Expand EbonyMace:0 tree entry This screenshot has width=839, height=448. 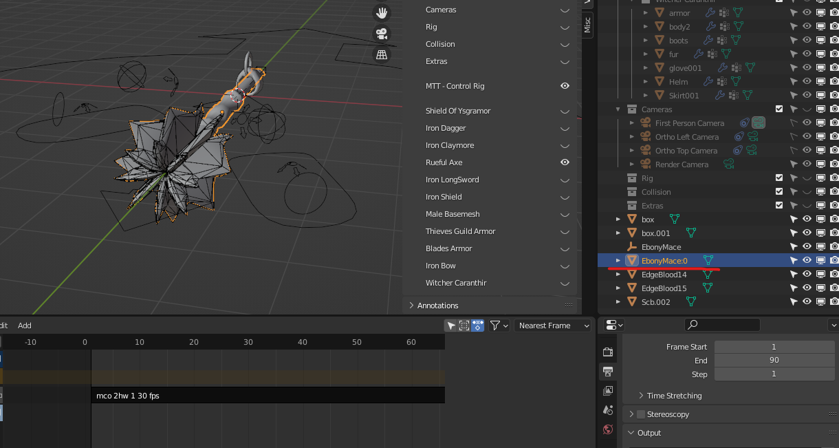click(x=618, y=261)
